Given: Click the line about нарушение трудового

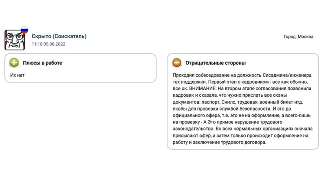Looking at the screenshot, I should pos(227,122).
